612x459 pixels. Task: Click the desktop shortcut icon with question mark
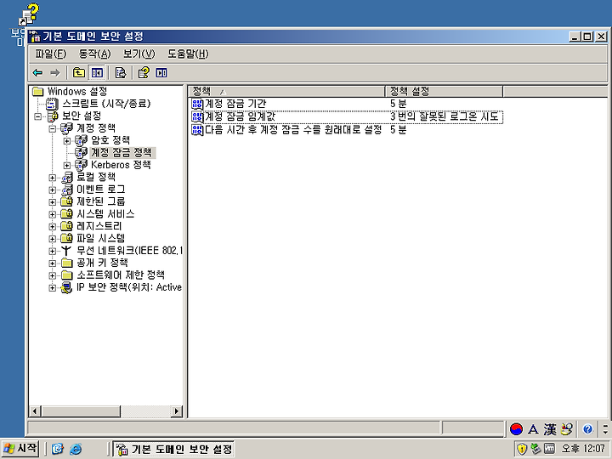[x=29, y=14]
